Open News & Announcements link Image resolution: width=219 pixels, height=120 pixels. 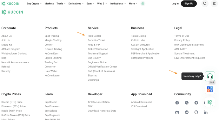coord(15,62)
